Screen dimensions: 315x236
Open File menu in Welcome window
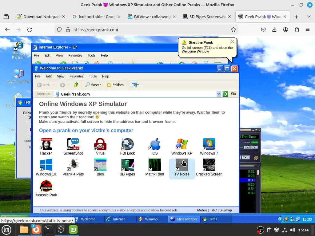[x=38, y=76]
